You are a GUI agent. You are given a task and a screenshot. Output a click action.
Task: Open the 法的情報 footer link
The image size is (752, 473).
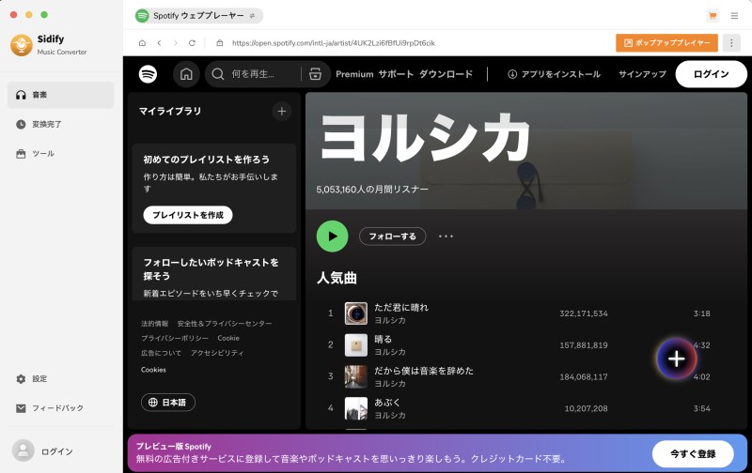pos(154,324)
